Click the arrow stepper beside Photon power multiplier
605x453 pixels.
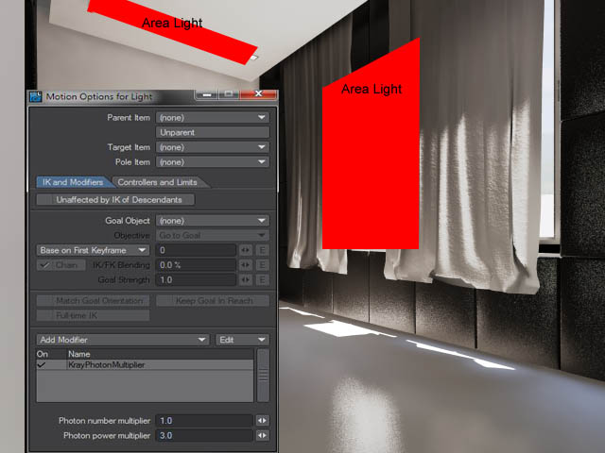262,436
